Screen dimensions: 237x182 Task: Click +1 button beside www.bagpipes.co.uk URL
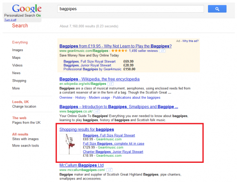pos(97,112)
